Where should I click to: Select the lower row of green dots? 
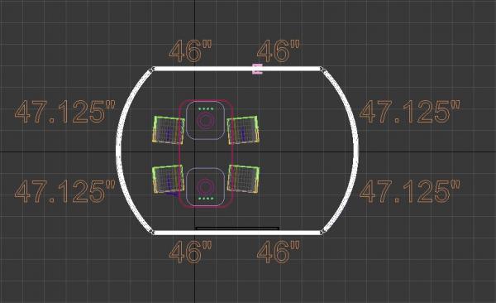coord(206,199)
